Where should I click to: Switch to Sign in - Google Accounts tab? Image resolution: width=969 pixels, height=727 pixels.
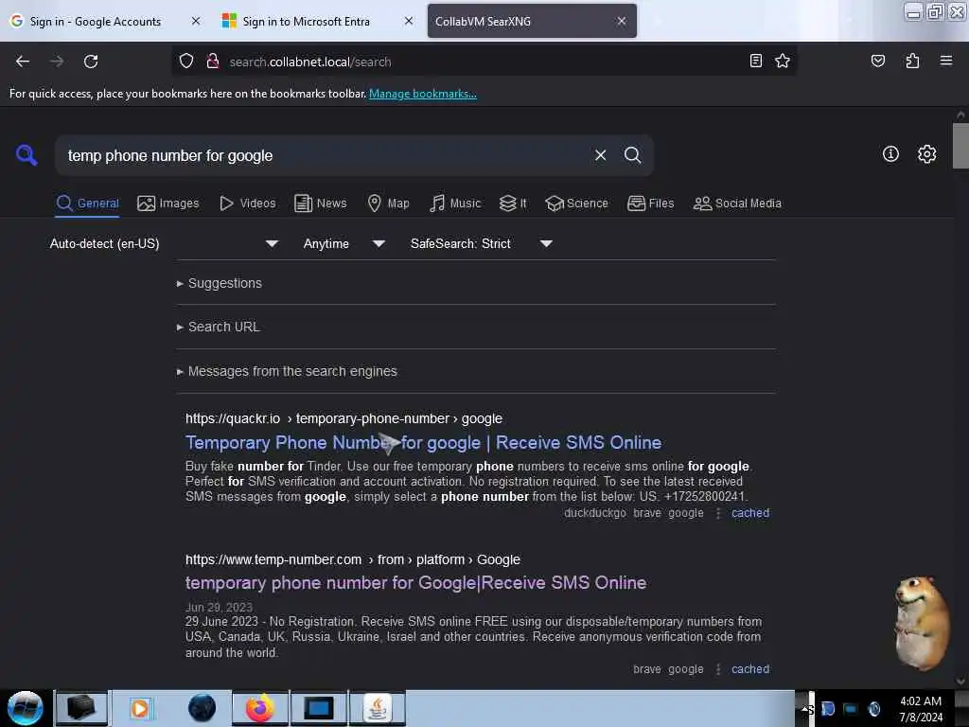[96, 21]
